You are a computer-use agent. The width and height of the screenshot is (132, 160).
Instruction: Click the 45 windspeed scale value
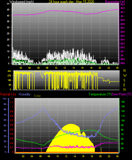tap(8, 10)
